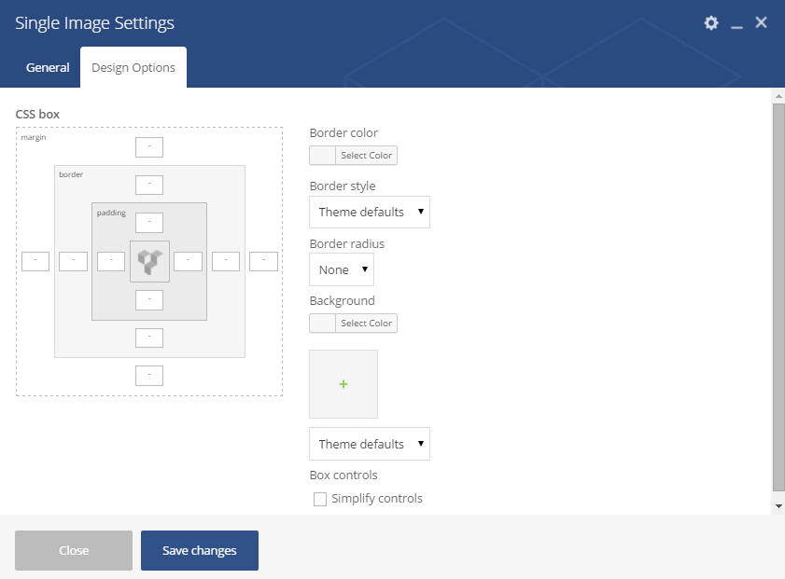Enable the Simplify controls checkbox
Screen dimensions: 785x579
pyautogui.click(x=320, y=499)
